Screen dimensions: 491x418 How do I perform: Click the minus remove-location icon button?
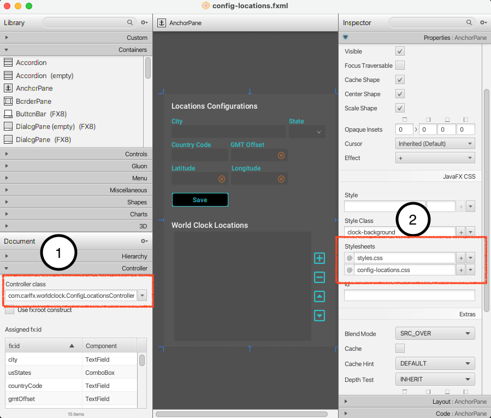(320, 278)
